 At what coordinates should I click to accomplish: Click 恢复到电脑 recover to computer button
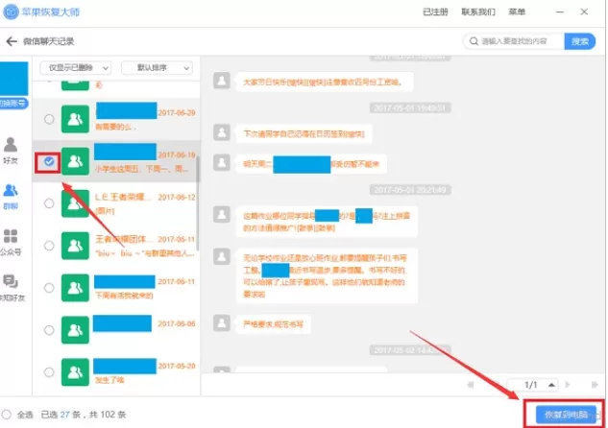point(566,415)
